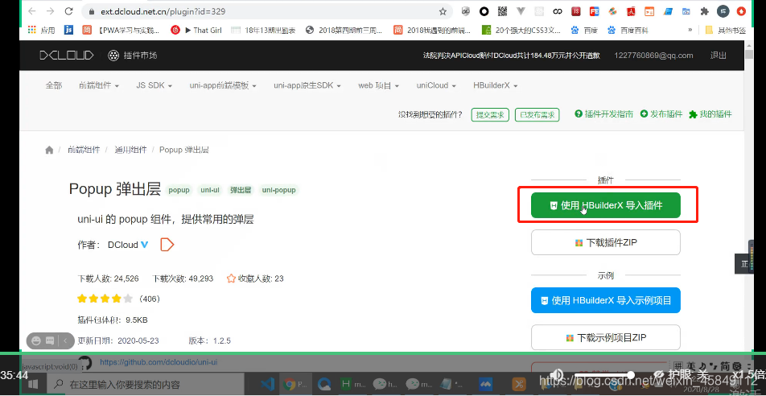Switch to the HBuilderX taskbar window
Viewport: 766px width, 396px height.
(352, 384)
